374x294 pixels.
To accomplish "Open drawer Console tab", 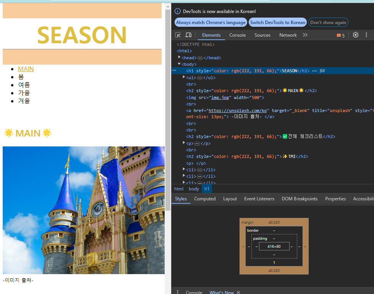I will [x=194, y=292].
